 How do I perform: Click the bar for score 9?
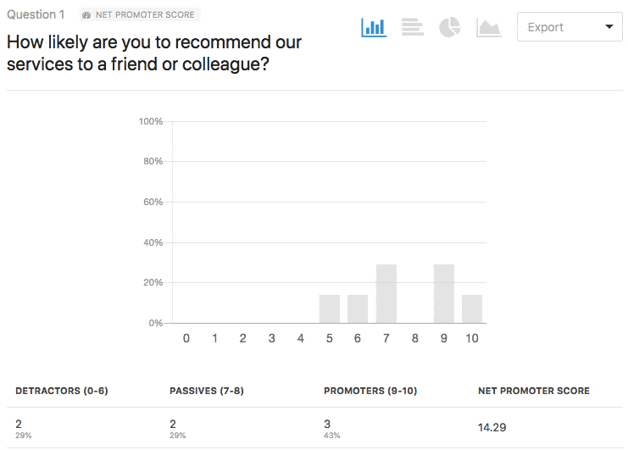pyautogui.click(x=444, y=293)
